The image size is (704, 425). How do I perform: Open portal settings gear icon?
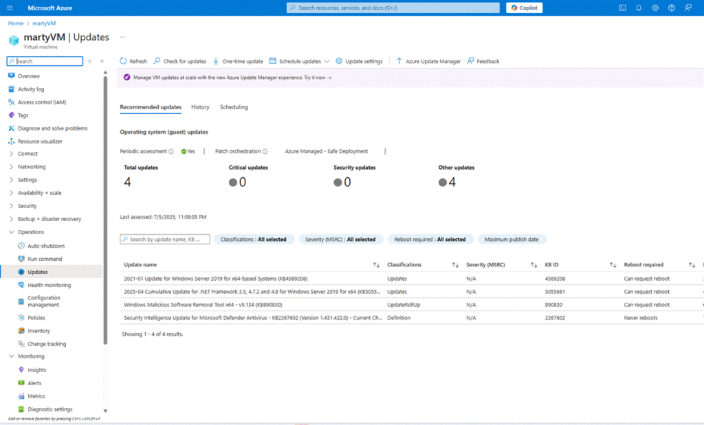(x=655, y=8)
